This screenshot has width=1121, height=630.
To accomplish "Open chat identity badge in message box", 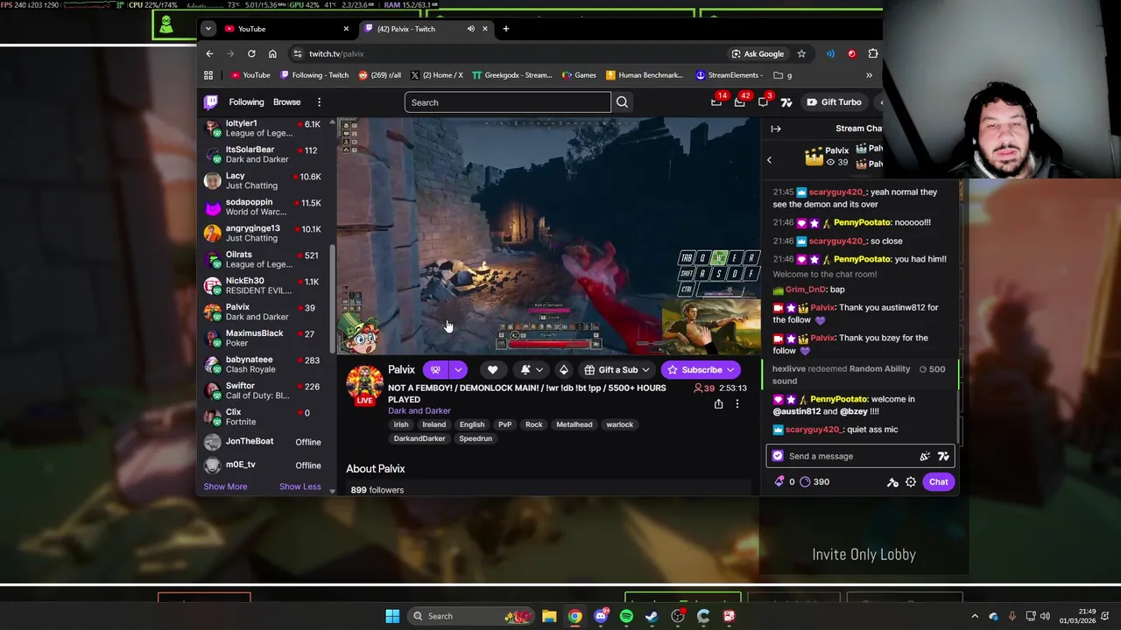I will coord(778,456).
